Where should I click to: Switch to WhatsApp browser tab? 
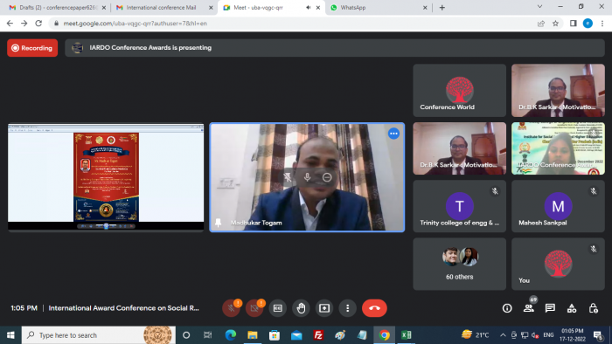pos(379,7)
